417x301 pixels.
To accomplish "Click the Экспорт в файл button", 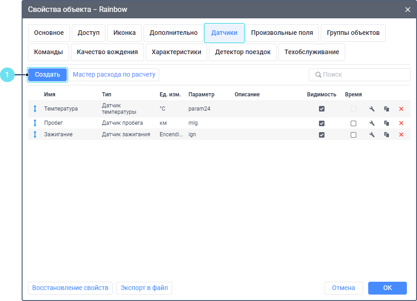I will coord(144,288).
